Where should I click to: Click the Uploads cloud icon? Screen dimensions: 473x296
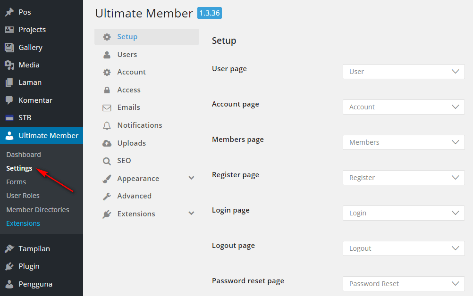[x=107, y=143]
